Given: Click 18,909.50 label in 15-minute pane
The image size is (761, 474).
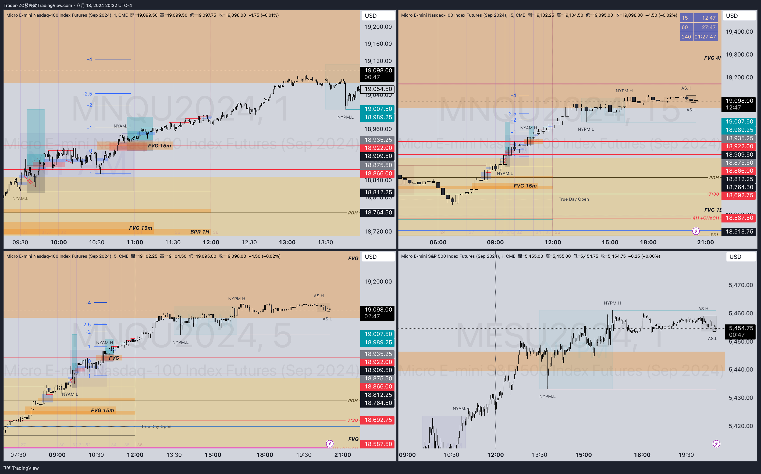Looking at the screenshot, I should coord(739,155).
